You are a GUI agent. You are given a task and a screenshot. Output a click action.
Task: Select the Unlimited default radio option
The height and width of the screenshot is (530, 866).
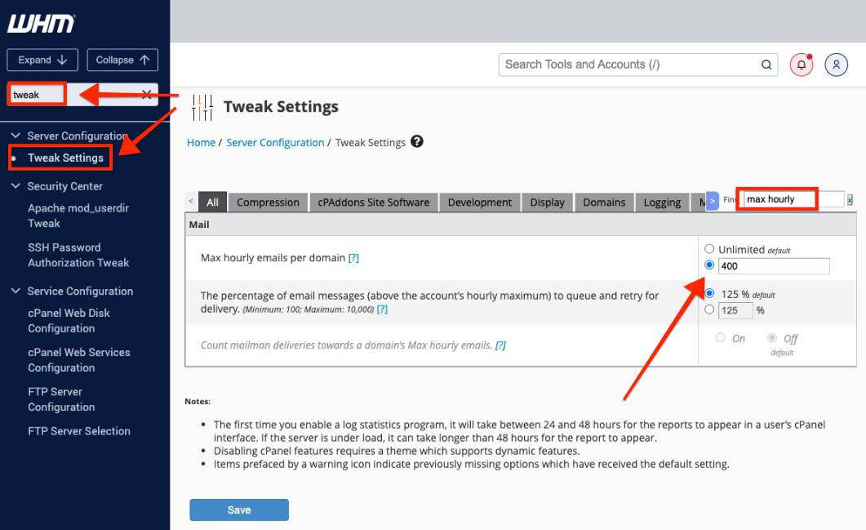click(x=709, y=249)
